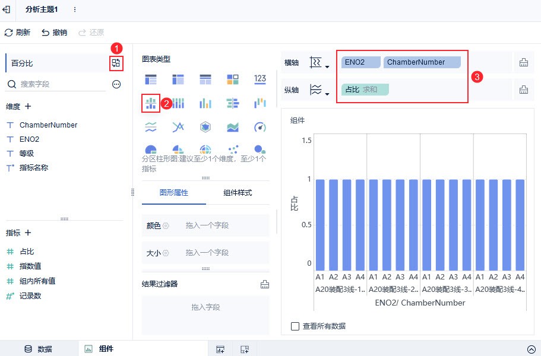This screenshot has width=541, height=356.
Task: Click the 刷新 refresh button
Action: click(17, 33)
